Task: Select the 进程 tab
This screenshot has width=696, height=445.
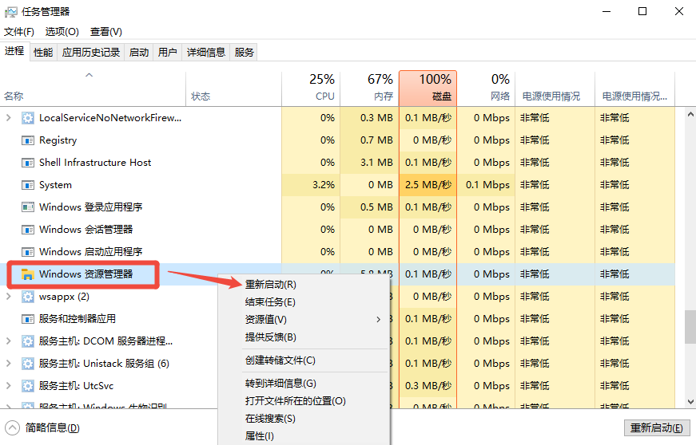Action: point(14,51)
